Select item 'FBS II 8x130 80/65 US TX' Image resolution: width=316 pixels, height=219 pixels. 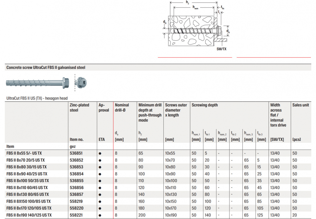[x=27, y=194]
